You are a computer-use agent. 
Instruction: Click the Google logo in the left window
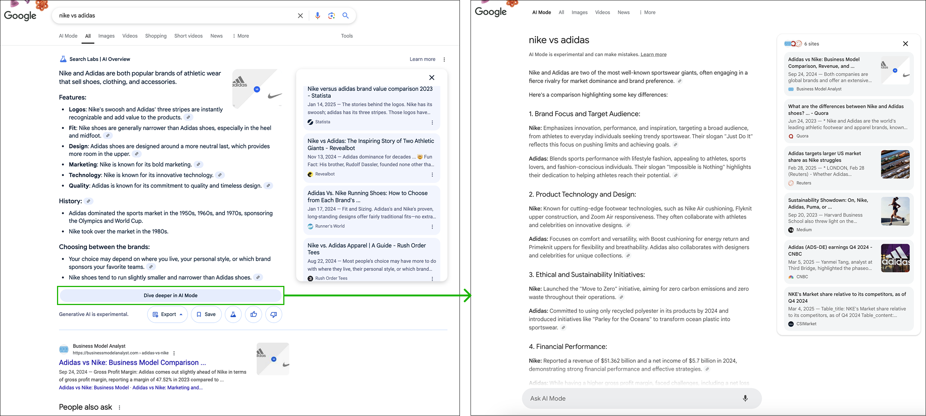20,16
